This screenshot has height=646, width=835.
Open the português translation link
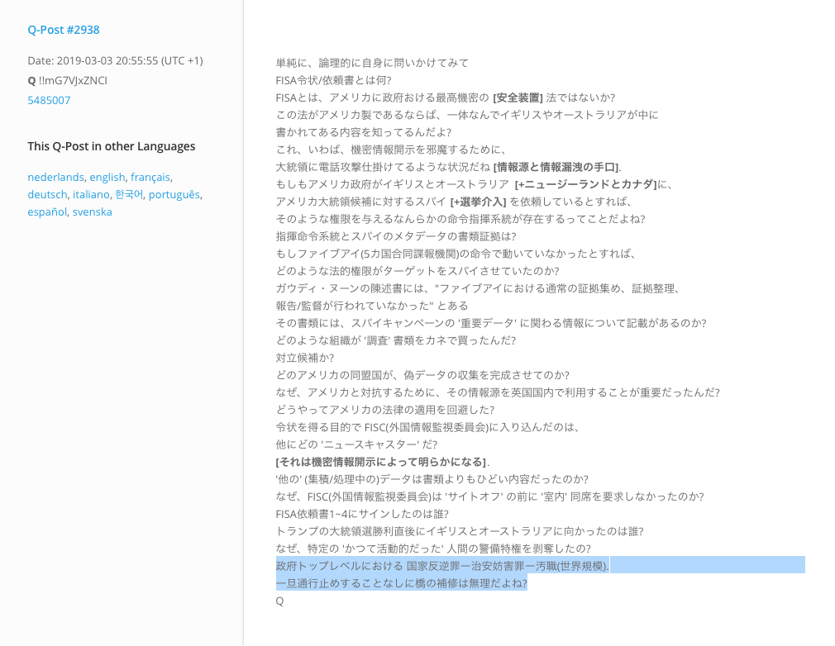[174, 195]
